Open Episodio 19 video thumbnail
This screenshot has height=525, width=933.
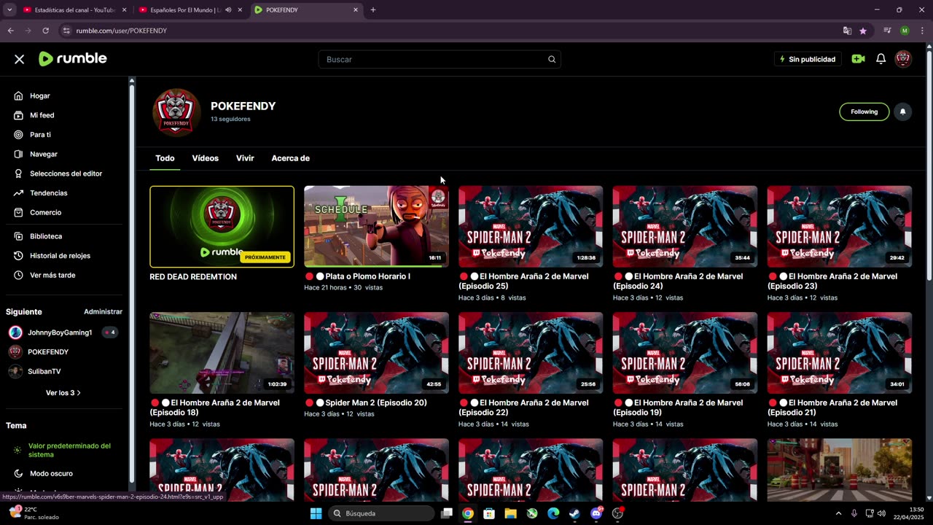pos(685,353)
